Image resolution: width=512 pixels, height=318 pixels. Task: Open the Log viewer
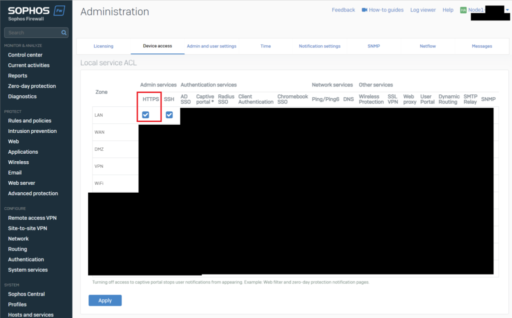coord(423,9)
